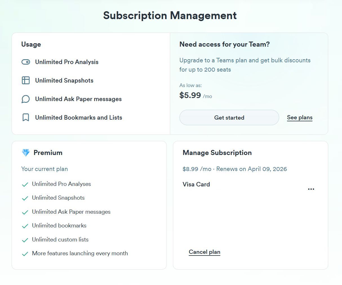342x285 pixels.
Task: Click the Snapshots table icon
Action: click(x=26, y=80)
